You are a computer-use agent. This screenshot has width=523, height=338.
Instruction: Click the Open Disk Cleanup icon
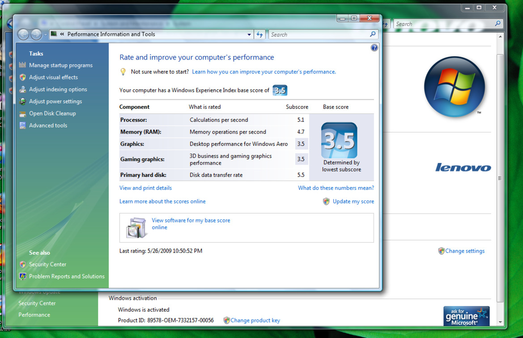click(22, 113)
